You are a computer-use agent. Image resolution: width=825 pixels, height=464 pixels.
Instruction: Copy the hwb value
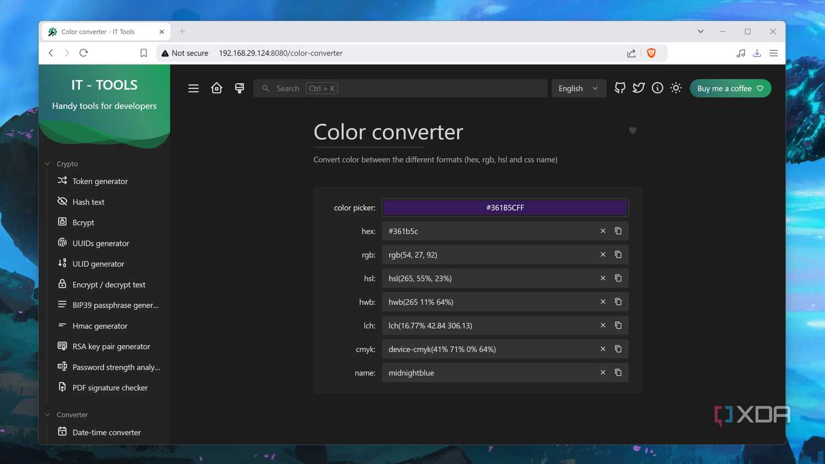(x=618, y=302)
